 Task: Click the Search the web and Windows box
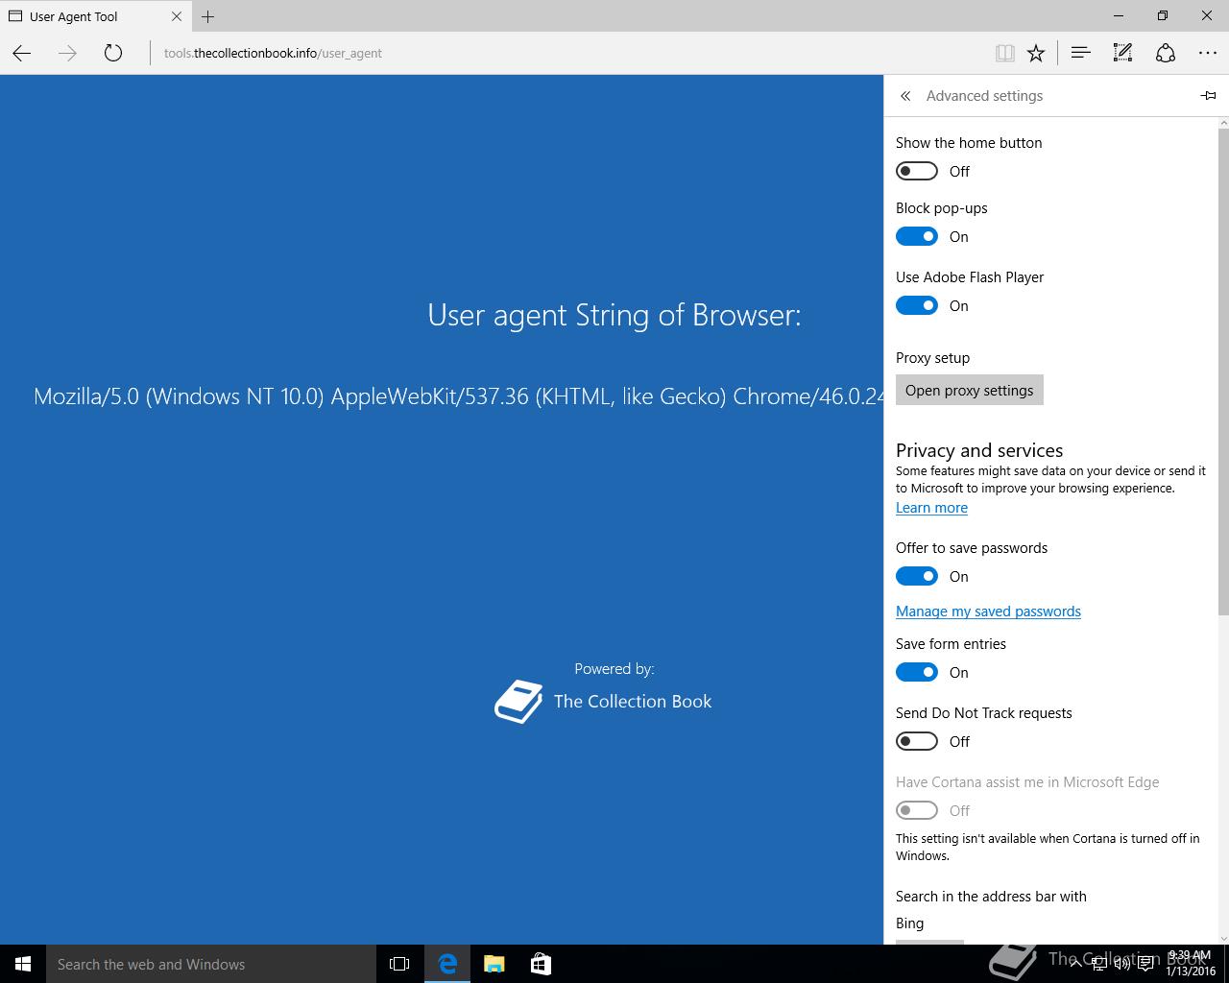[x=211, y=964]
